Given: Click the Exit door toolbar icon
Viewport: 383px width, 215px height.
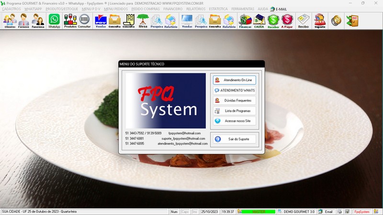Looking at the screenshot, I should click(352, 21).
